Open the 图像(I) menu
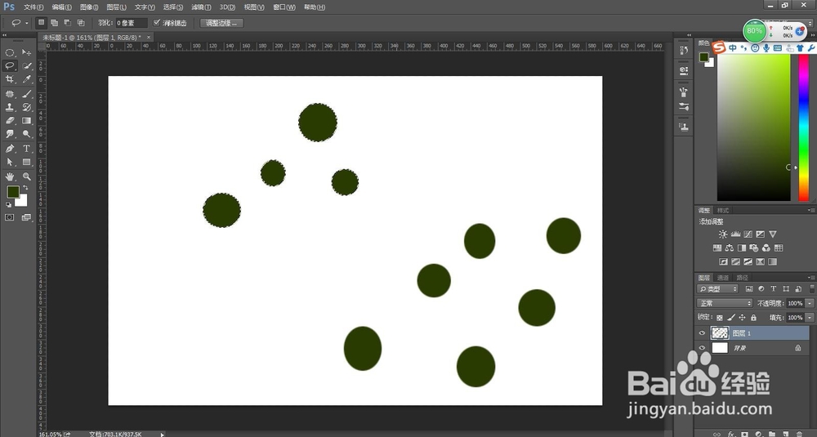The image size is (817, 437). [89, 7]
